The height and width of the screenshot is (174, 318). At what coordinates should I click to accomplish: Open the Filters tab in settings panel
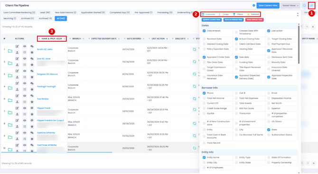238,14
